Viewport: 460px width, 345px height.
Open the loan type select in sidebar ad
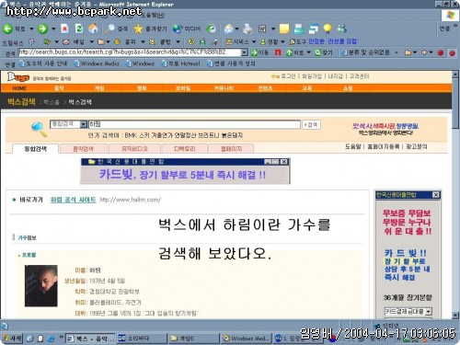408,311
